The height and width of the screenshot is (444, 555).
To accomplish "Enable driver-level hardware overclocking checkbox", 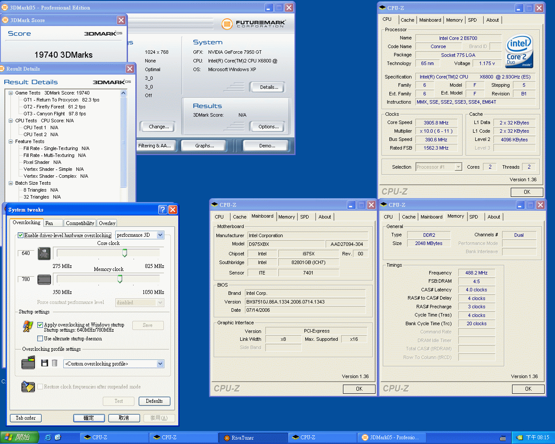I will pyautogui.click(x=20, y=235).
